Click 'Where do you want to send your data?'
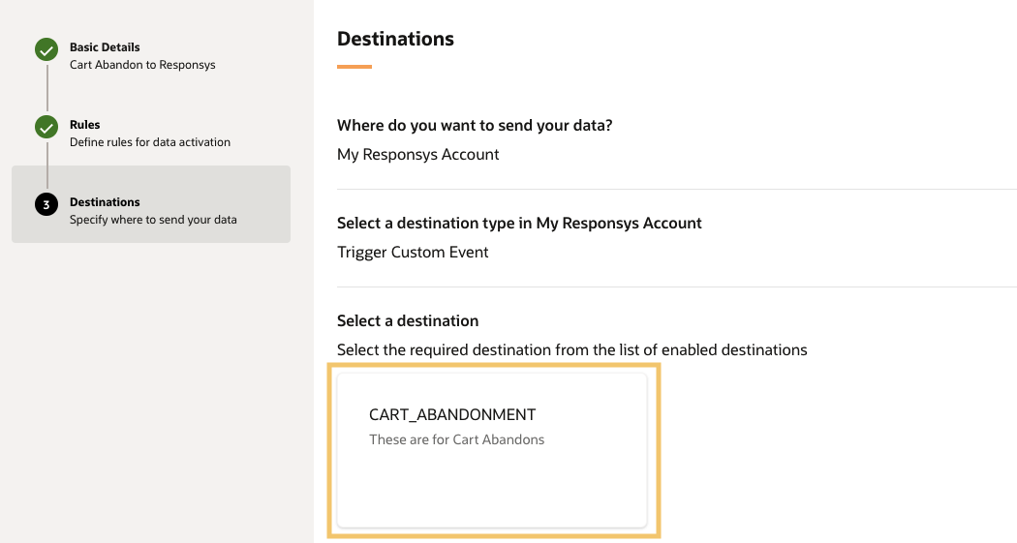The height and width of the screenshot is (543, 1017). [x=475, y=126]
